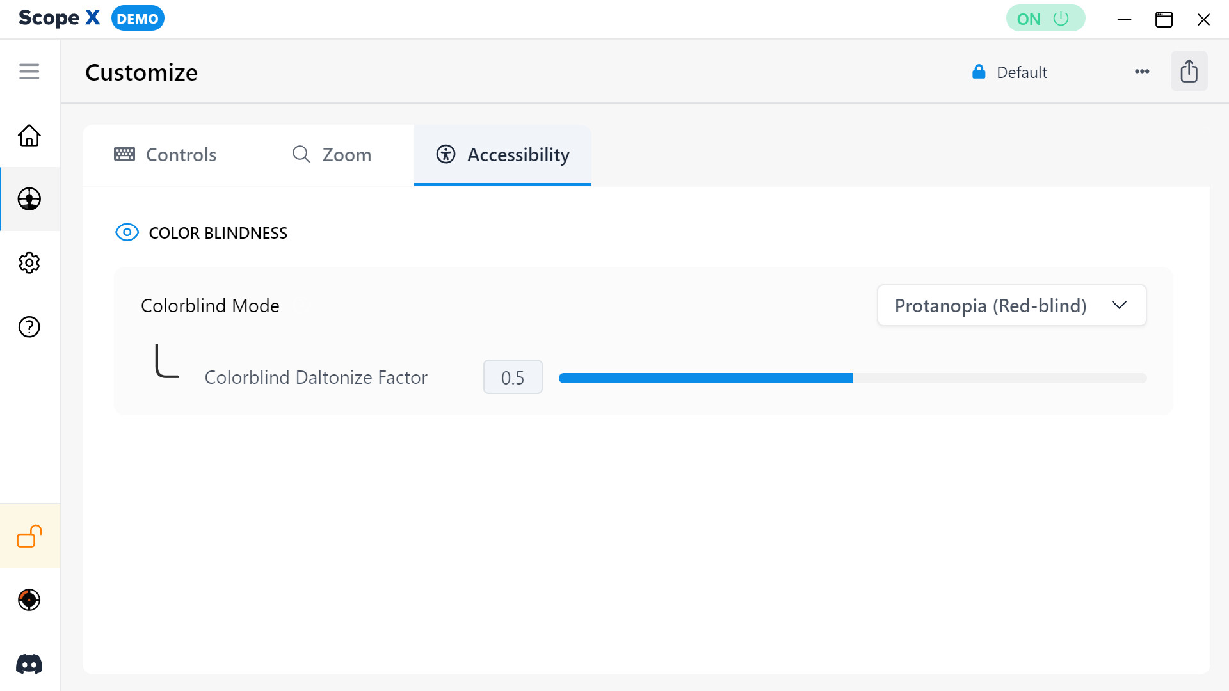This screenshot has height=691, width=1229.
Task: Click the Default profile name
Action: (x=1022, y=72)
